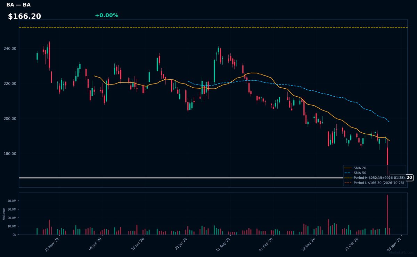
Task: Select the "03 Nov '26" date label
Action: pyautogui.click(x=394, y=245)
